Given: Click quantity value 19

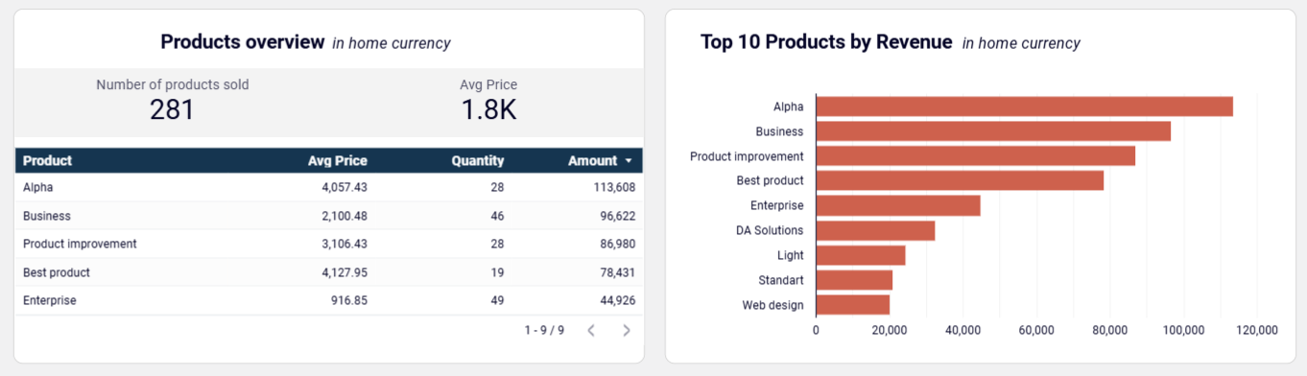Looking at the screenshot, I should click(497, 272).
